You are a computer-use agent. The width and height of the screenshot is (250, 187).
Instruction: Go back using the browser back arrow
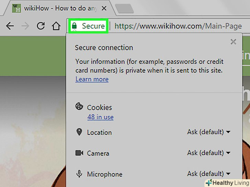10,26
